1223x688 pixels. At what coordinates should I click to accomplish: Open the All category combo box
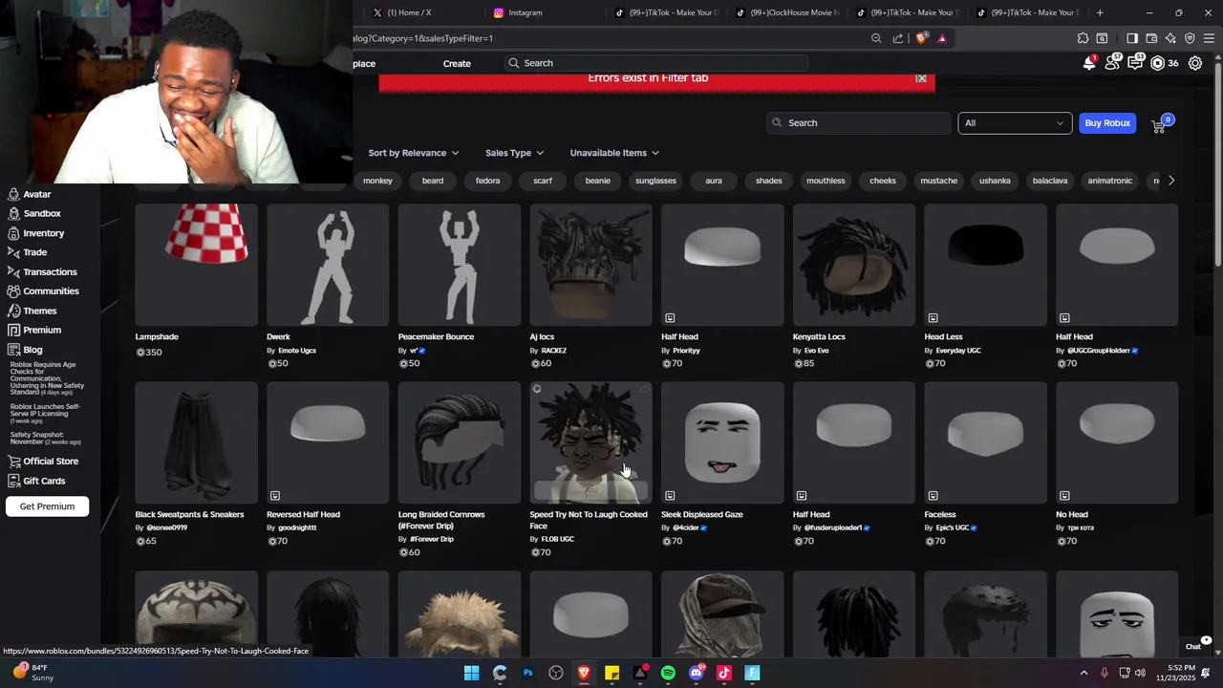pos(1015,123)
